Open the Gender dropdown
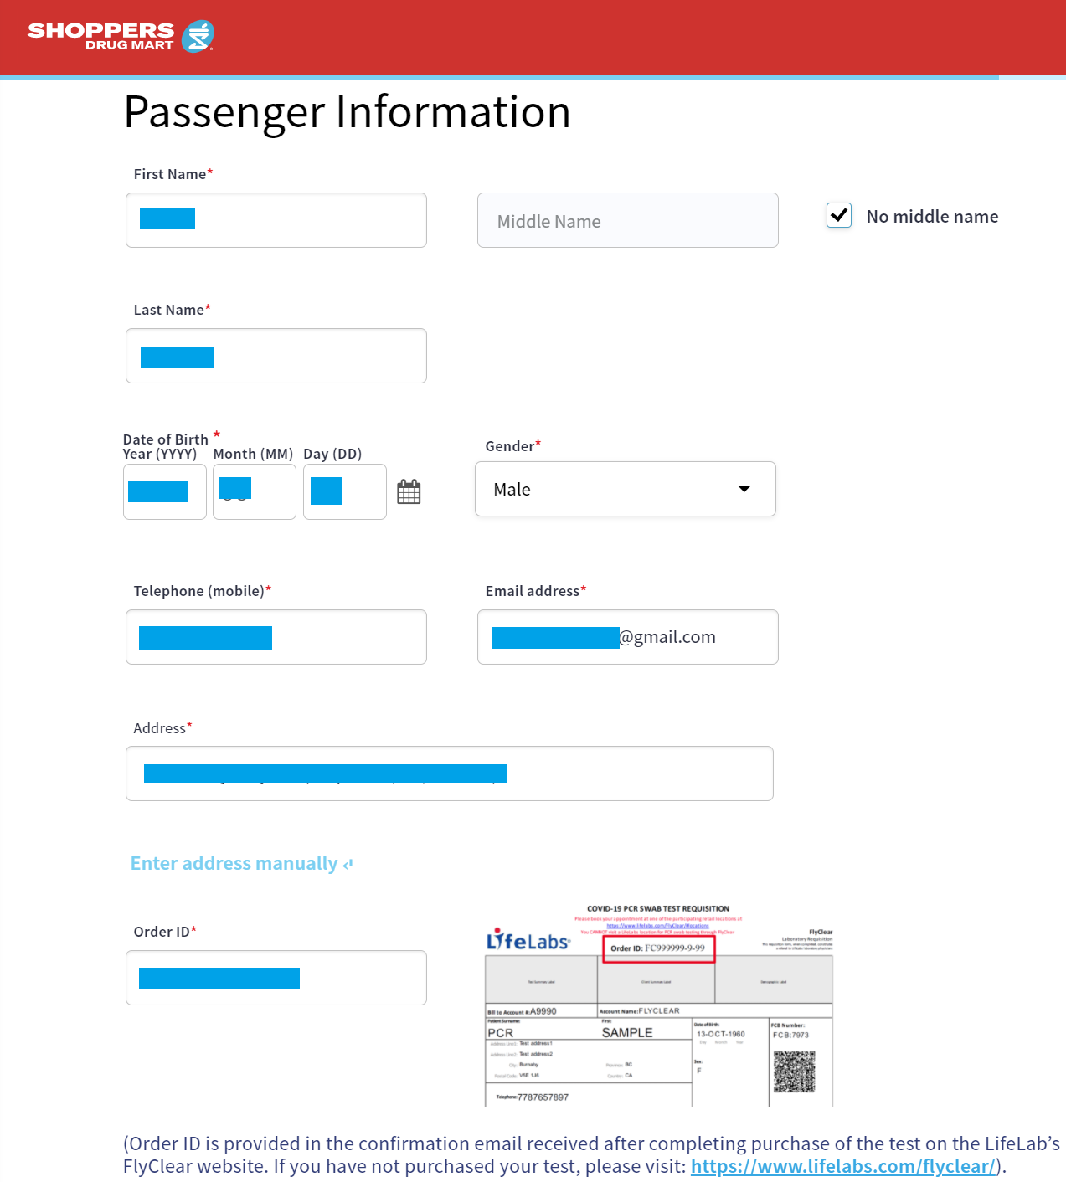The width and height of the screenshot is (1066, 1182). pyautogui.click(x=625, y=489)
